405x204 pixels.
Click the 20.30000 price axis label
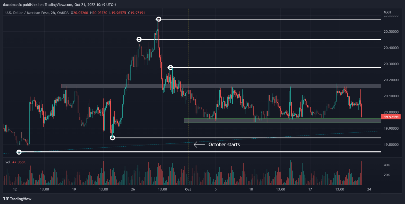391,64
